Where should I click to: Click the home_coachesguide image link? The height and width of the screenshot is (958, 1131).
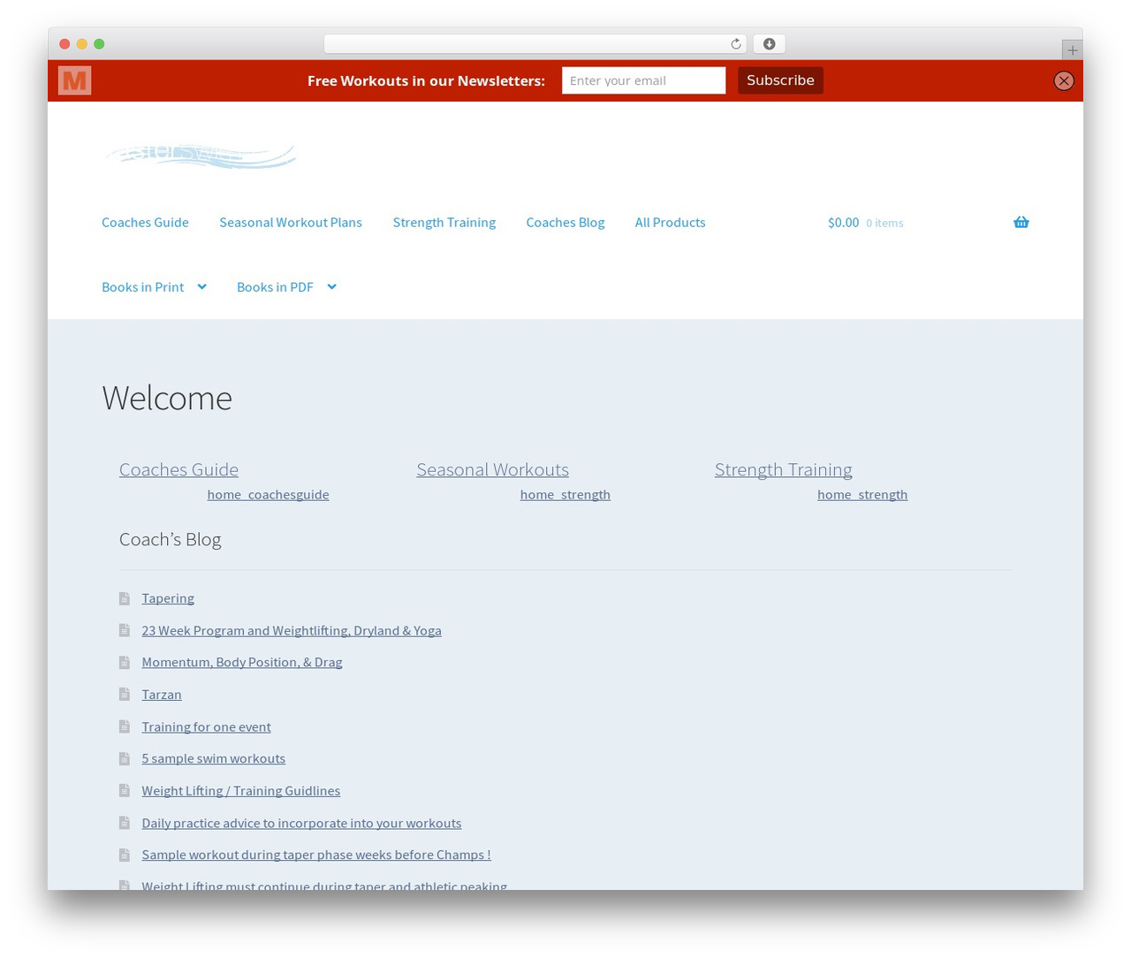coord(268,495)
